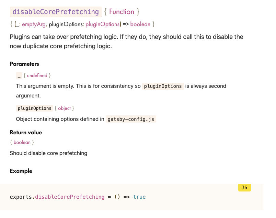Viewport: 276px width, 218px height.
Task: Click the boolean return type in signature
Action: tap(140, 24)
